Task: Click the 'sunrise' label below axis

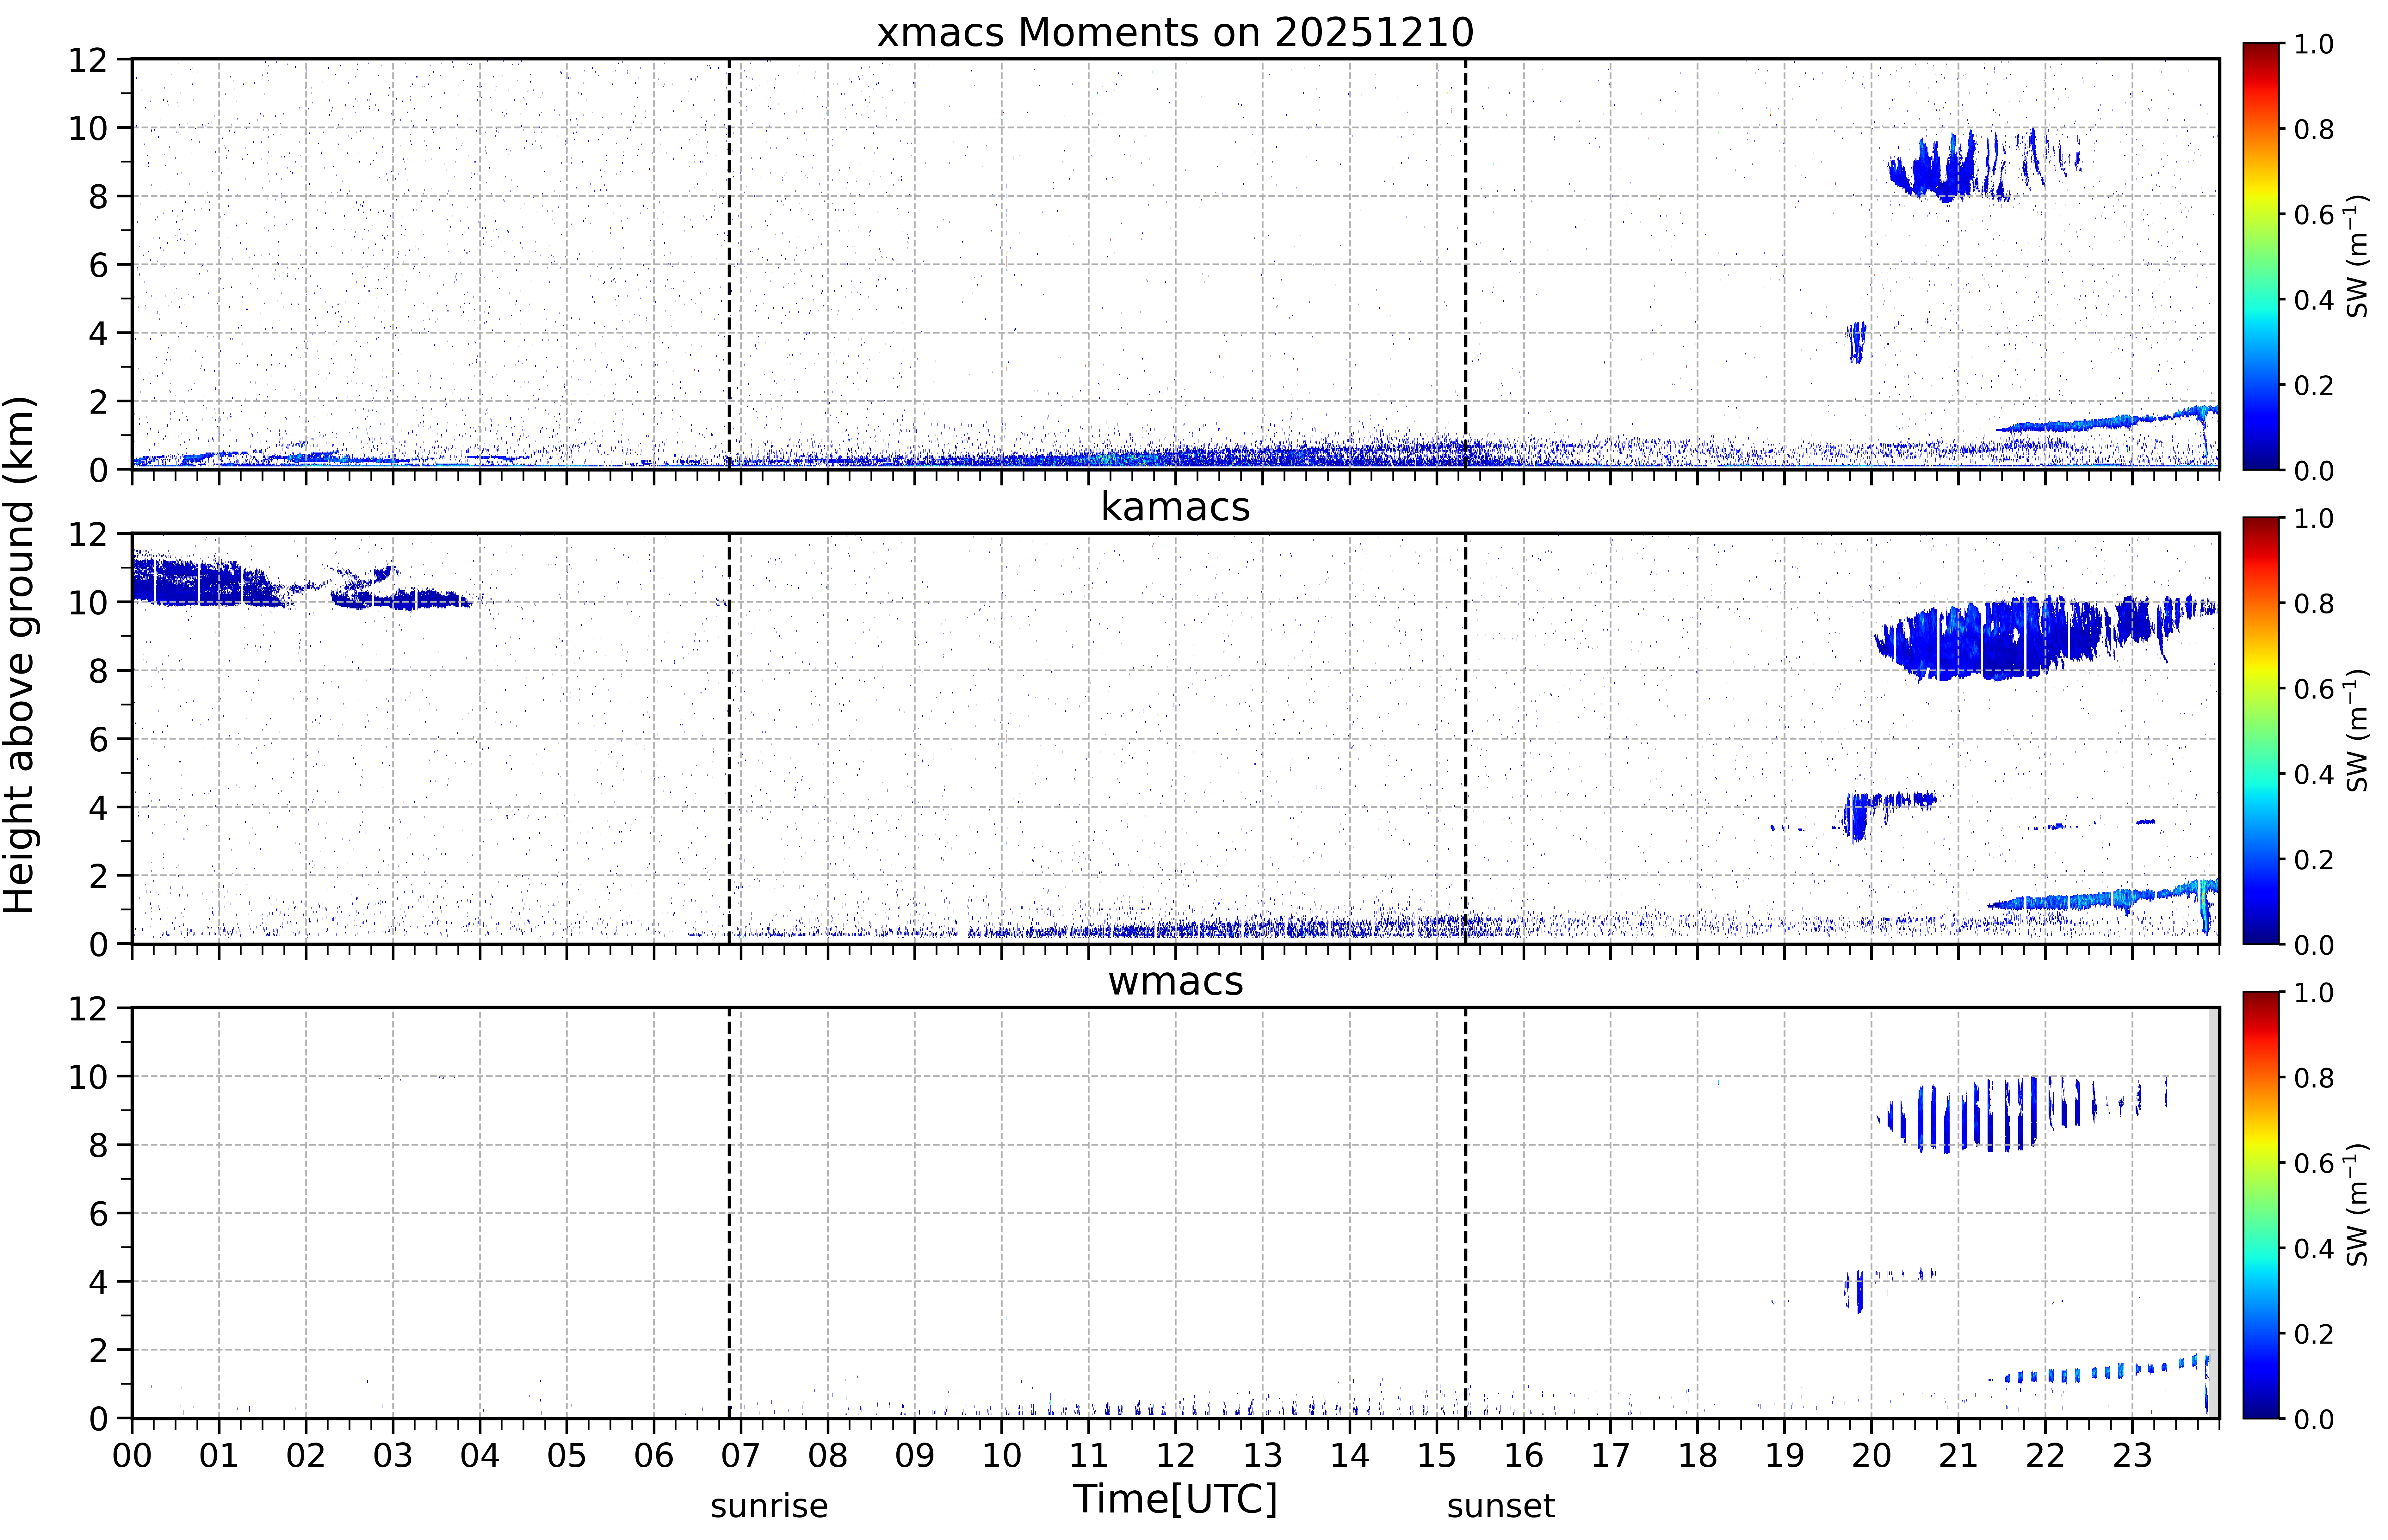Action: pos(769,1506)
